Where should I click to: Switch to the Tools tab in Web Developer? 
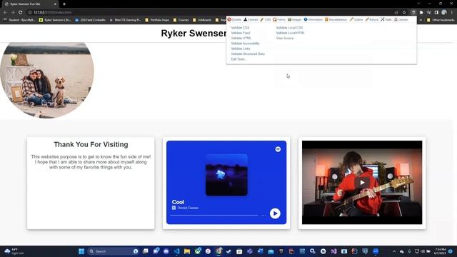[x=386, y=19]
